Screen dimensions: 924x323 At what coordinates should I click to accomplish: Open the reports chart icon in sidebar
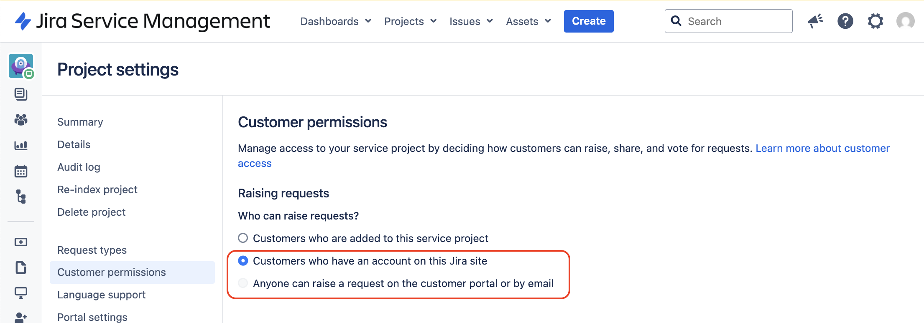pyautogui.click(x=21, y=146)
